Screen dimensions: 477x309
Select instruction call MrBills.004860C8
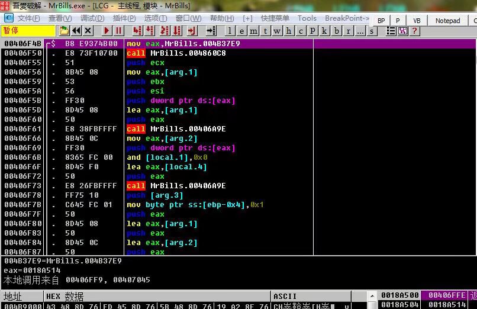click(176, 53)
